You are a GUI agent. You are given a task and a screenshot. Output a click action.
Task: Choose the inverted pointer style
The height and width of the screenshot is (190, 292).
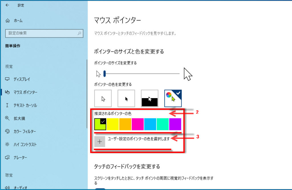(150, 98)
